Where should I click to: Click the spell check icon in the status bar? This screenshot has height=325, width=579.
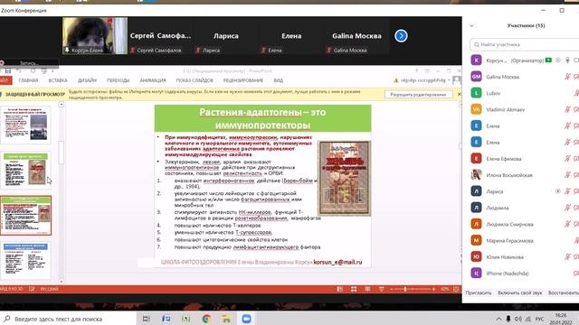click(32, 289)
